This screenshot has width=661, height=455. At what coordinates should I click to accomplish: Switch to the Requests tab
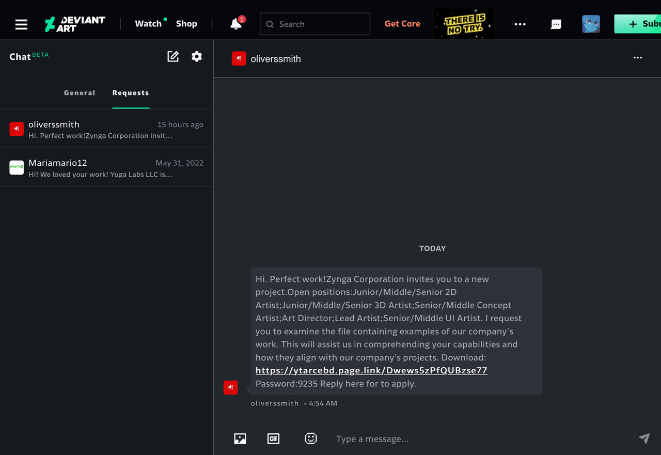(x=131, y=93)
